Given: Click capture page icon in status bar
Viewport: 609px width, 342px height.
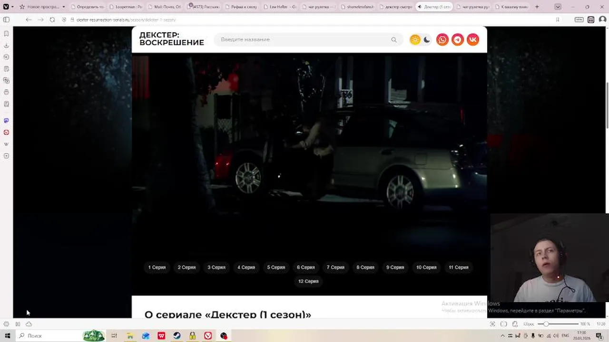Looking at the screenshot, I should click(x=492, y=324).
